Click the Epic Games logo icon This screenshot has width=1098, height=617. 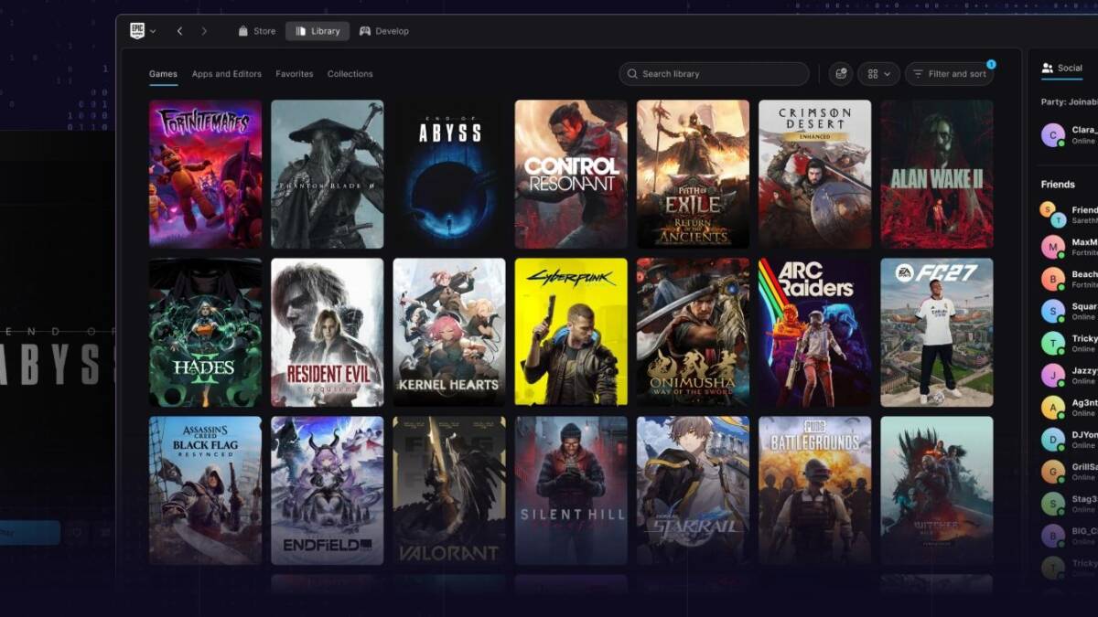coord(137,30)
